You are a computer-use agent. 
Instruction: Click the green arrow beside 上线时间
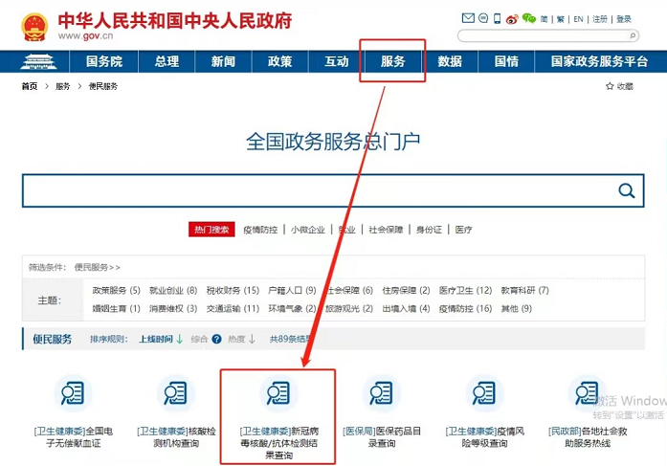[180, 339]
